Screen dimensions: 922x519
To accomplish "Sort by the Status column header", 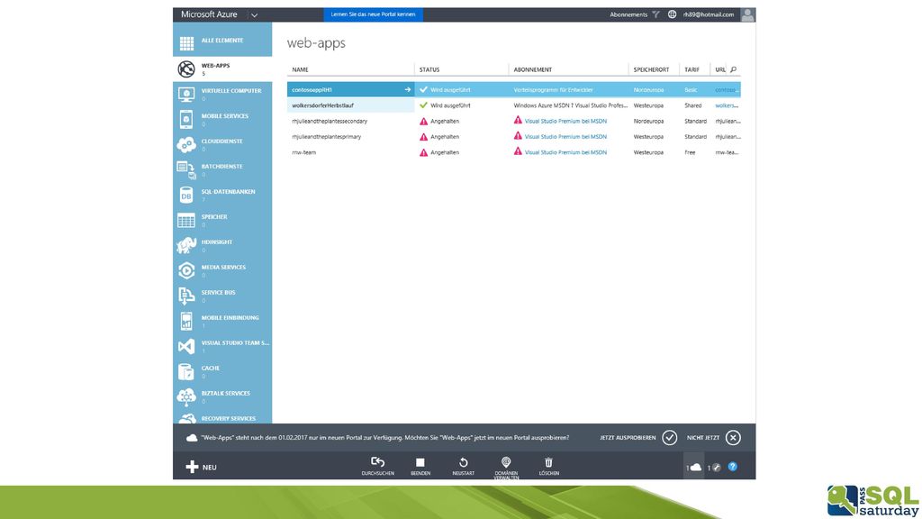I will 429,69.
